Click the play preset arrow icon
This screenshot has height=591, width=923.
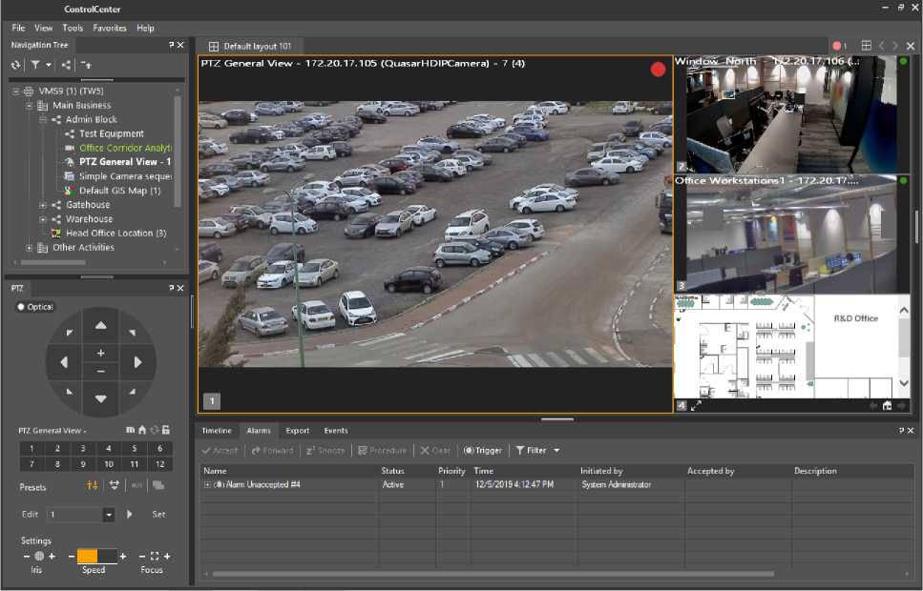pyautogui.click(x=130, y=514)
